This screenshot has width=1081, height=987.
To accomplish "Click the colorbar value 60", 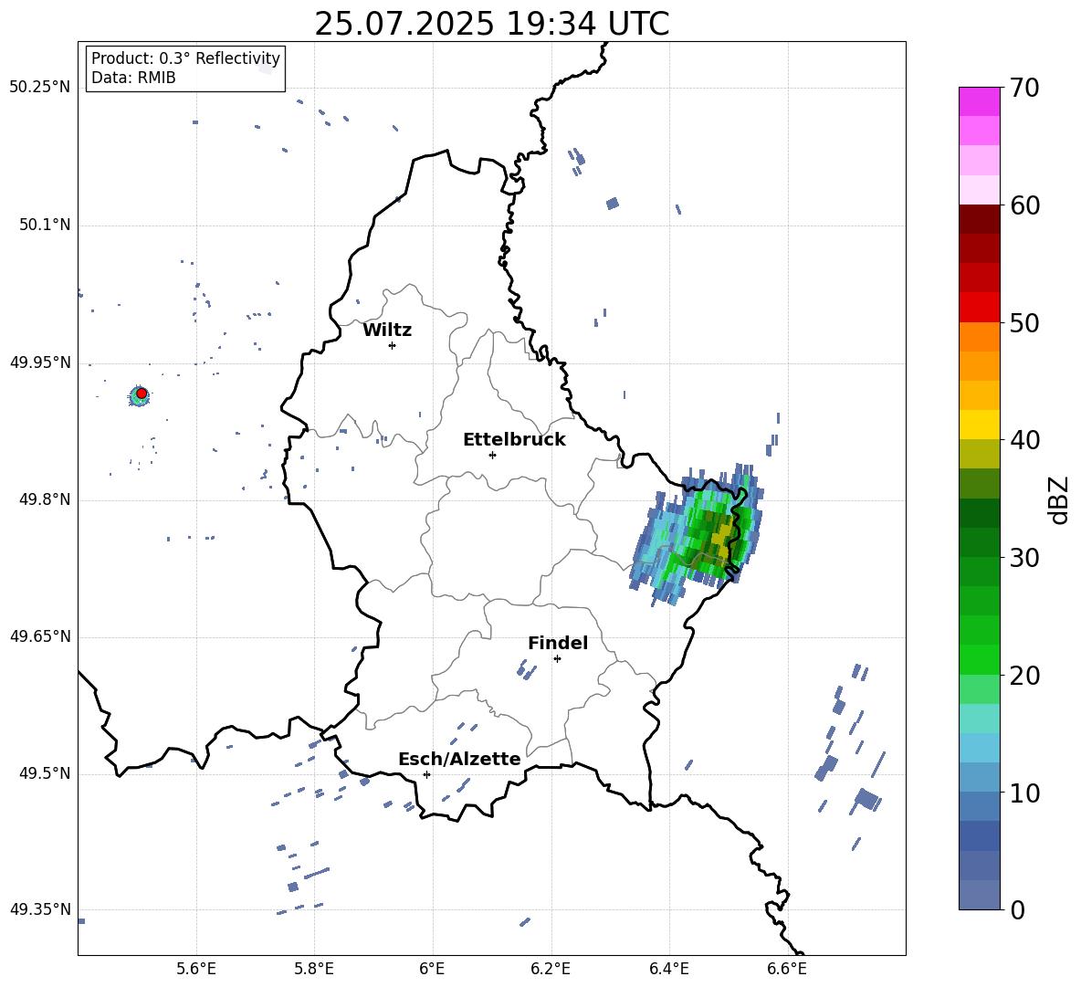I will [x=1024, y=205].
